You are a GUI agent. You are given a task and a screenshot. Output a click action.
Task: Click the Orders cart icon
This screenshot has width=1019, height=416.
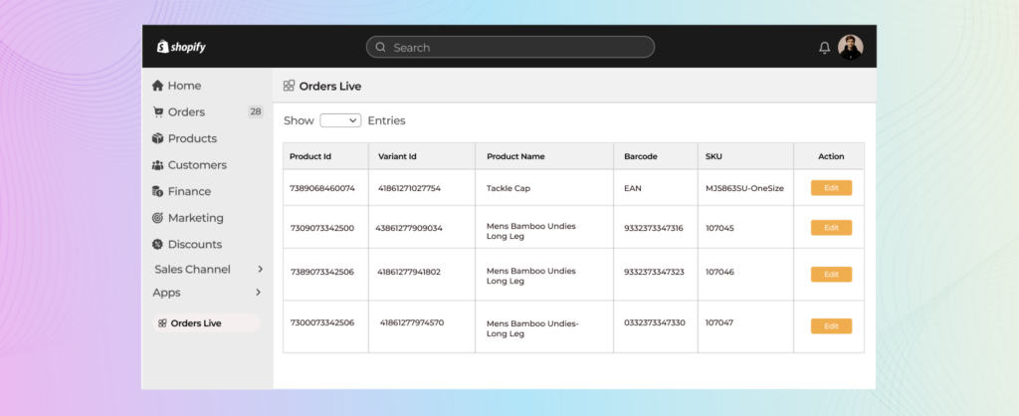click(x=157, y=112)
